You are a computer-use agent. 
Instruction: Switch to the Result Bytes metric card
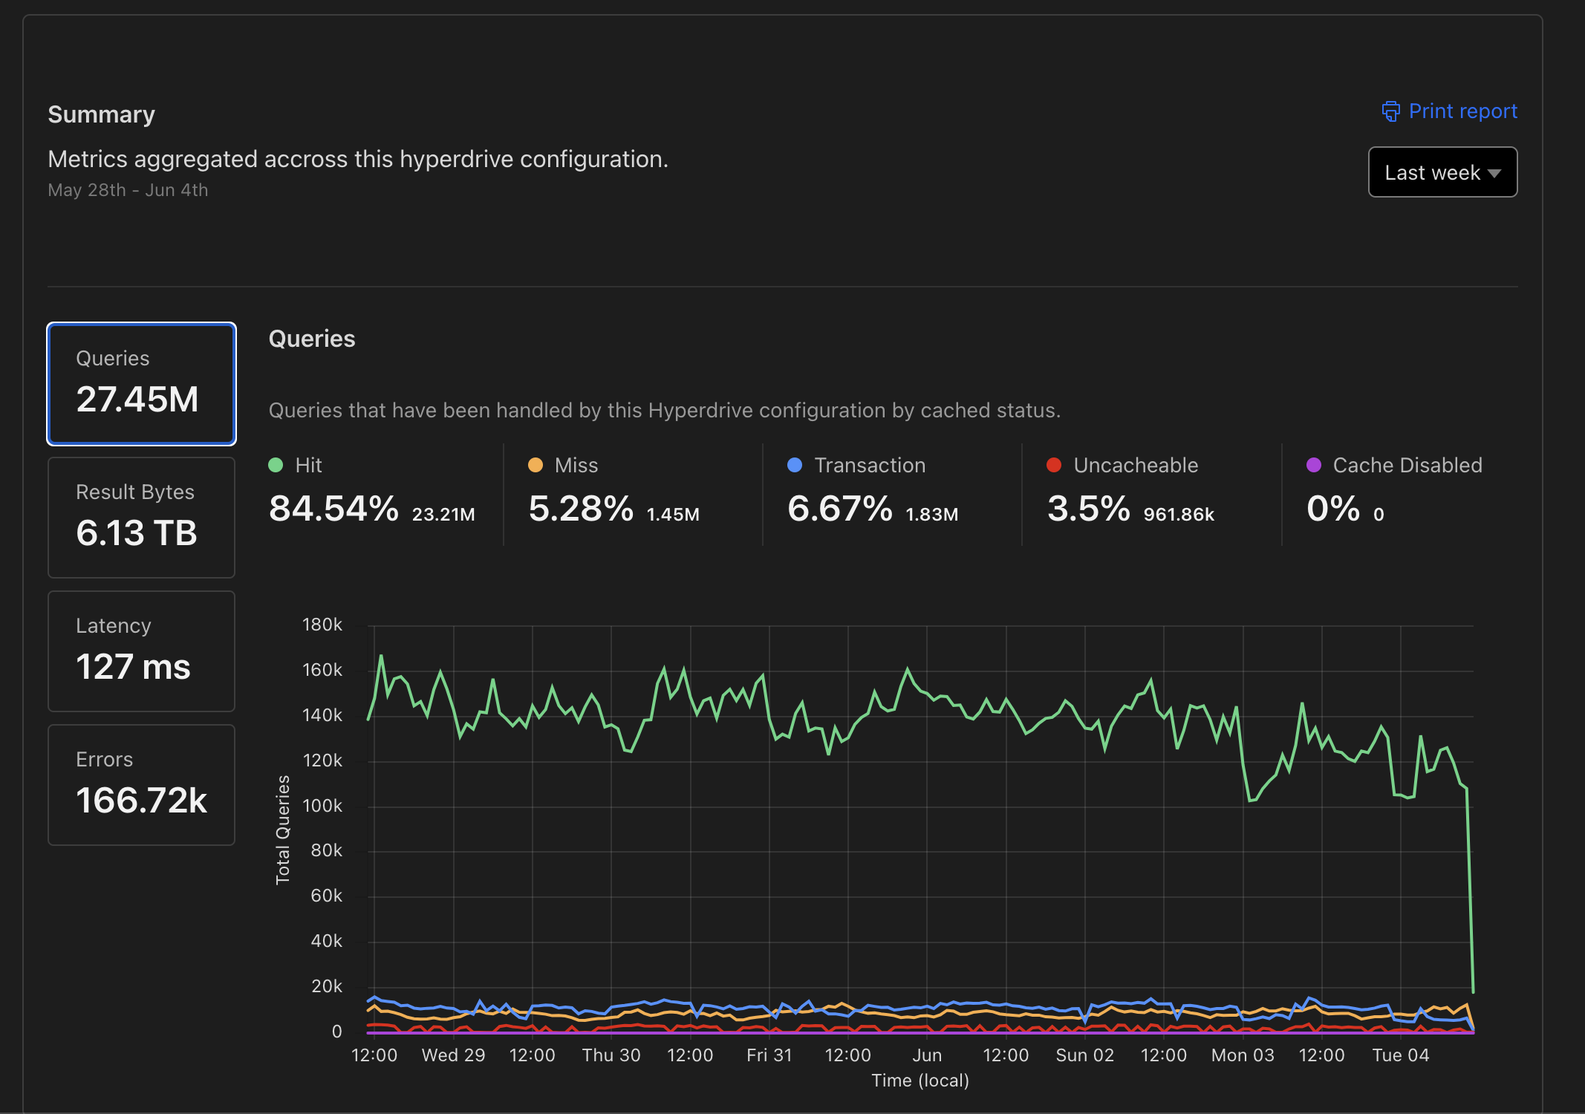141,518
